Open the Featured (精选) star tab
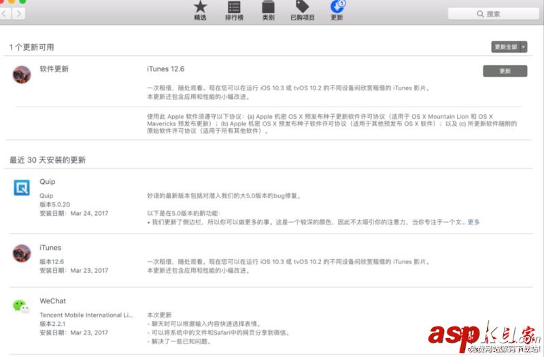 (200, 10)
